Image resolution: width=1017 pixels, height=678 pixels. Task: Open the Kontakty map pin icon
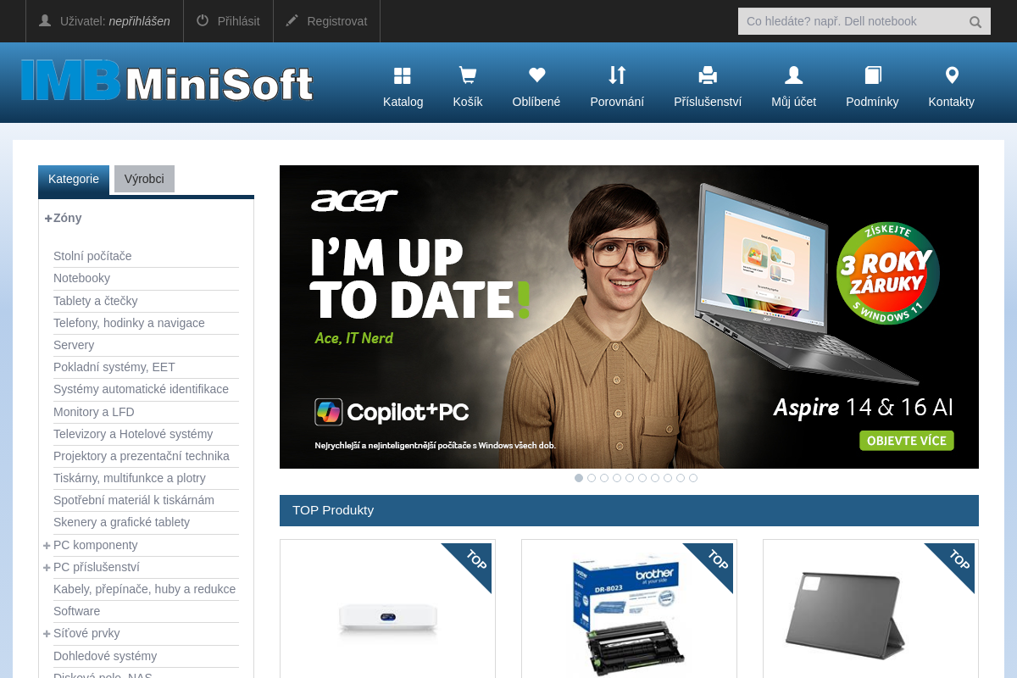click(x=952, y=75)
